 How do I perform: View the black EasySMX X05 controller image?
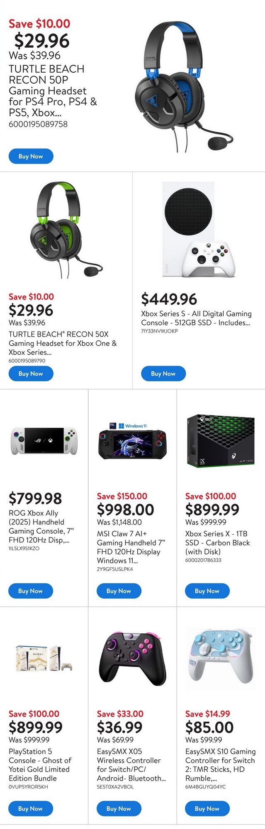click(132, 658)
